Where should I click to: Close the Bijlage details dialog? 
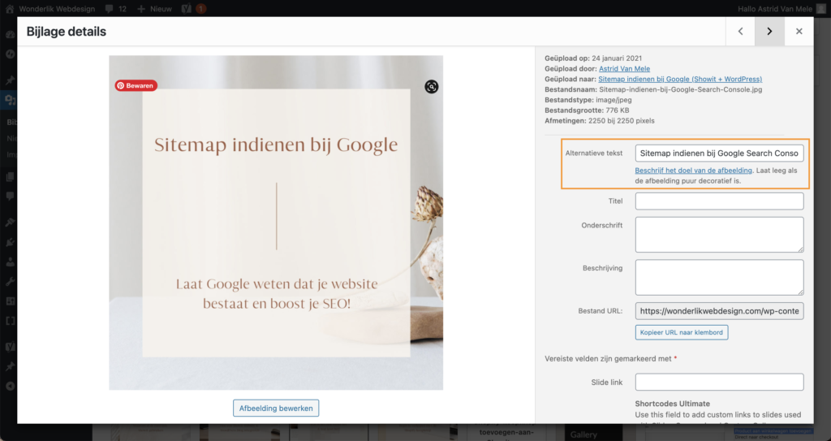click(799, 32)
